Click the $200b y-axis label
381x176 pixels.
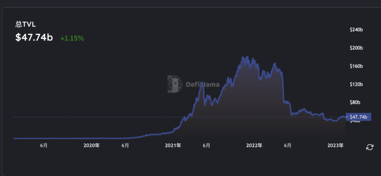[356, 48]
